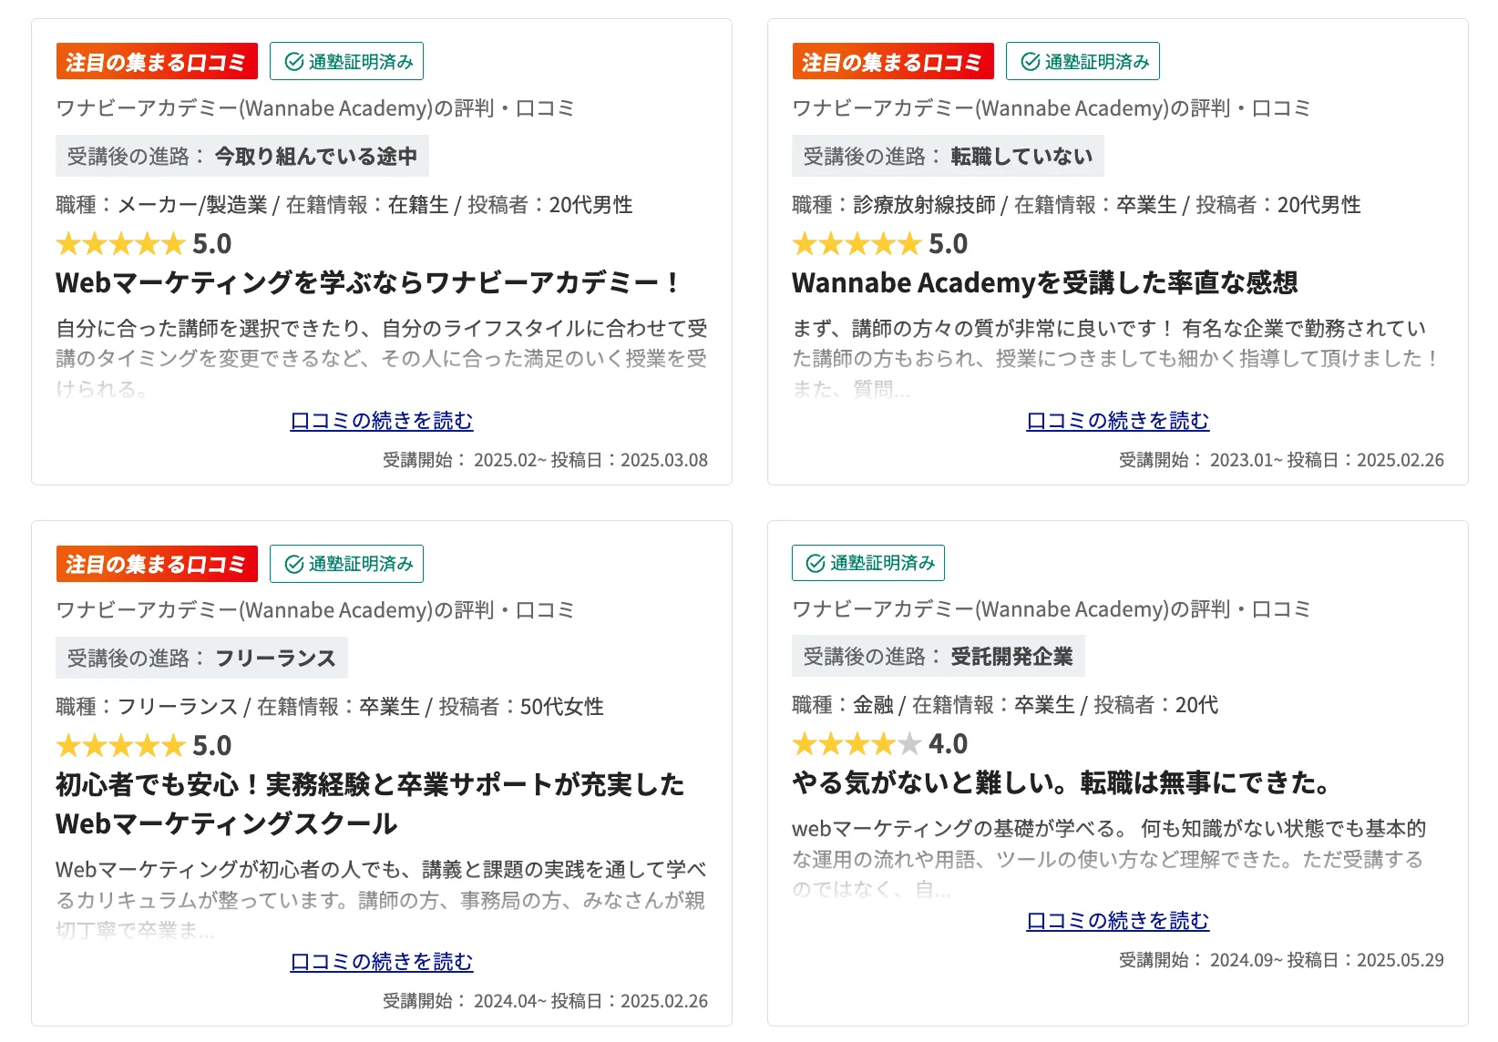
Task: Click the 5.0 star rating in メーカー/製造業 review
Action: coord(144,243)
